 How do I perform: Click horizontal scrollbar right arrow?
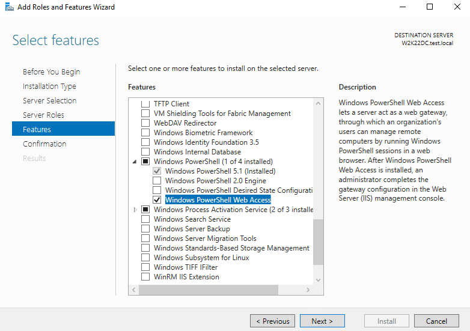[x=308, y=290]
